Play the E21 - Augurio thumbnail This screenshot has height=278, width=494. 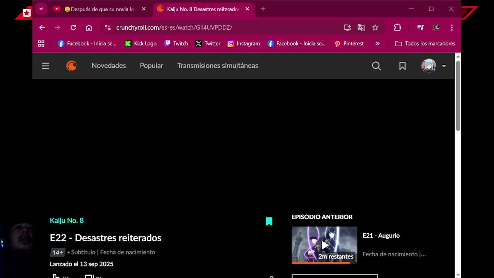coord(324,245)
